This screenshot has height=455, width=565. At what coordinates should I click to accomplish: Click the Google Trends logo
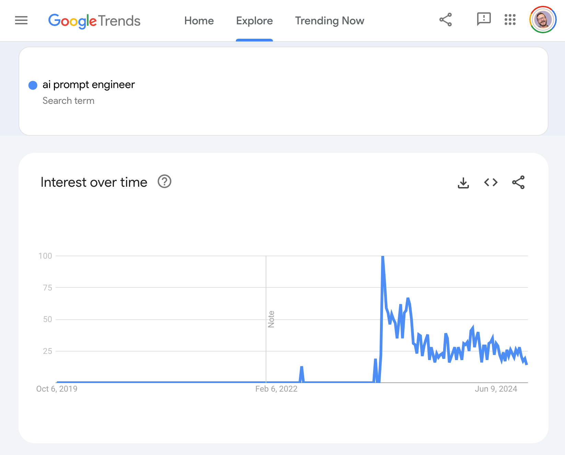pyautogui.click(x=94, y=21)
